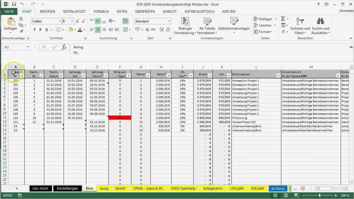
Task: Switch to the EINFÜGEN ribbon tab
Action: [x=47, y=11]
